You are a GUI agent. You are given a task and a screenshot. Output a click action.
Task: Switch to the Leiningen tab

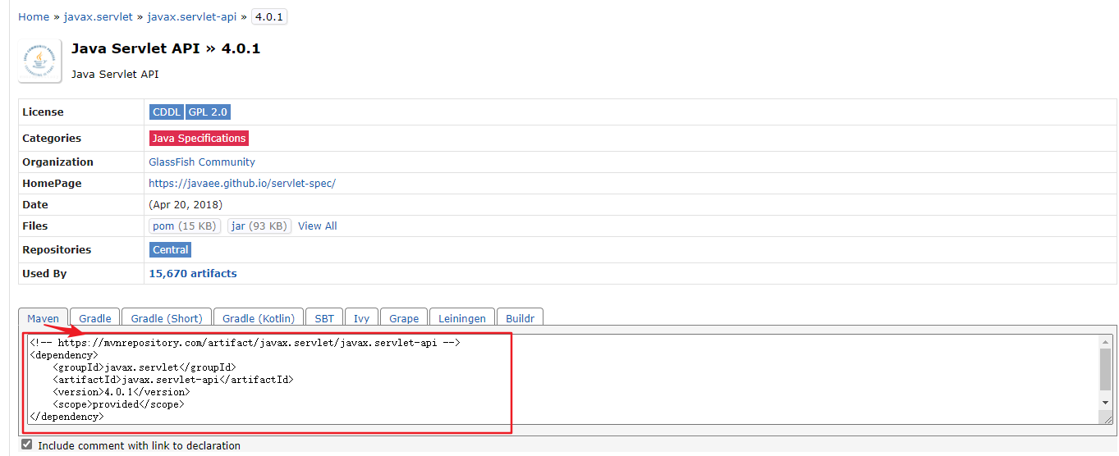(462, 318)
